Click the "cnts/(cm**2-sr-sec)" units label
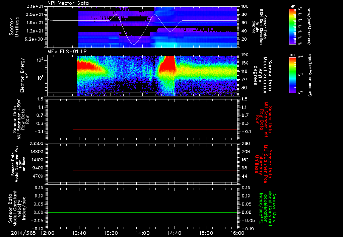 [x=309, y=26]
